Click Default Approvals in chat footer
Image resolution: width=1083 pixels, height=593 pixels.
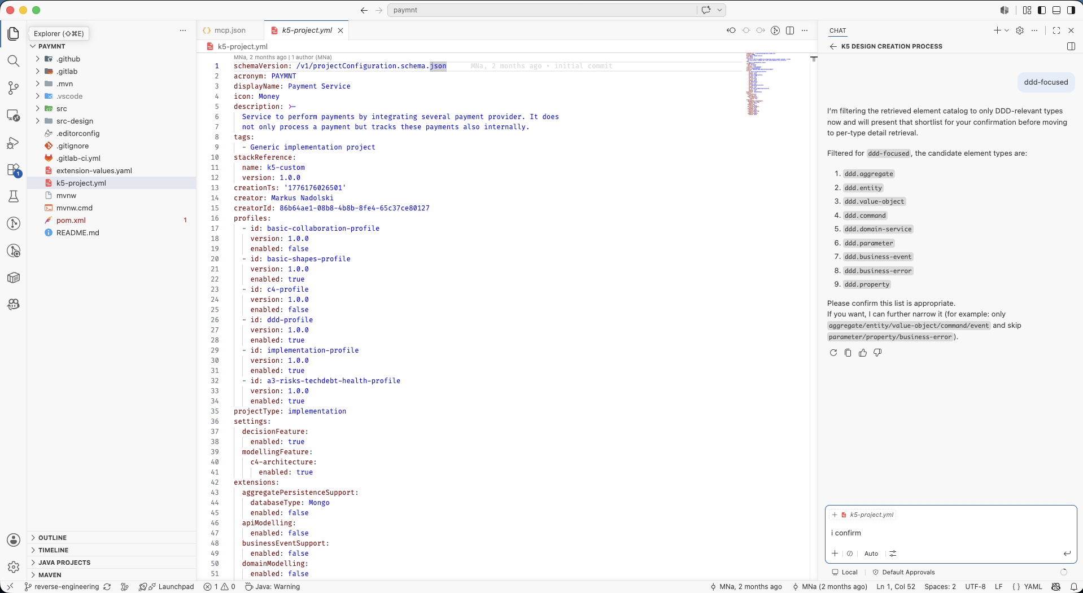coord(903,572)
